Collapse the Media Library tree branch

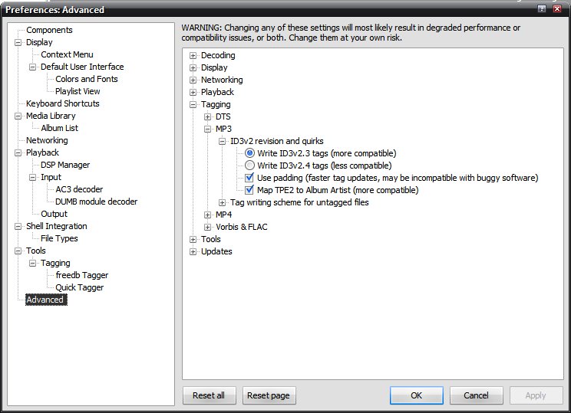[18, 116]
